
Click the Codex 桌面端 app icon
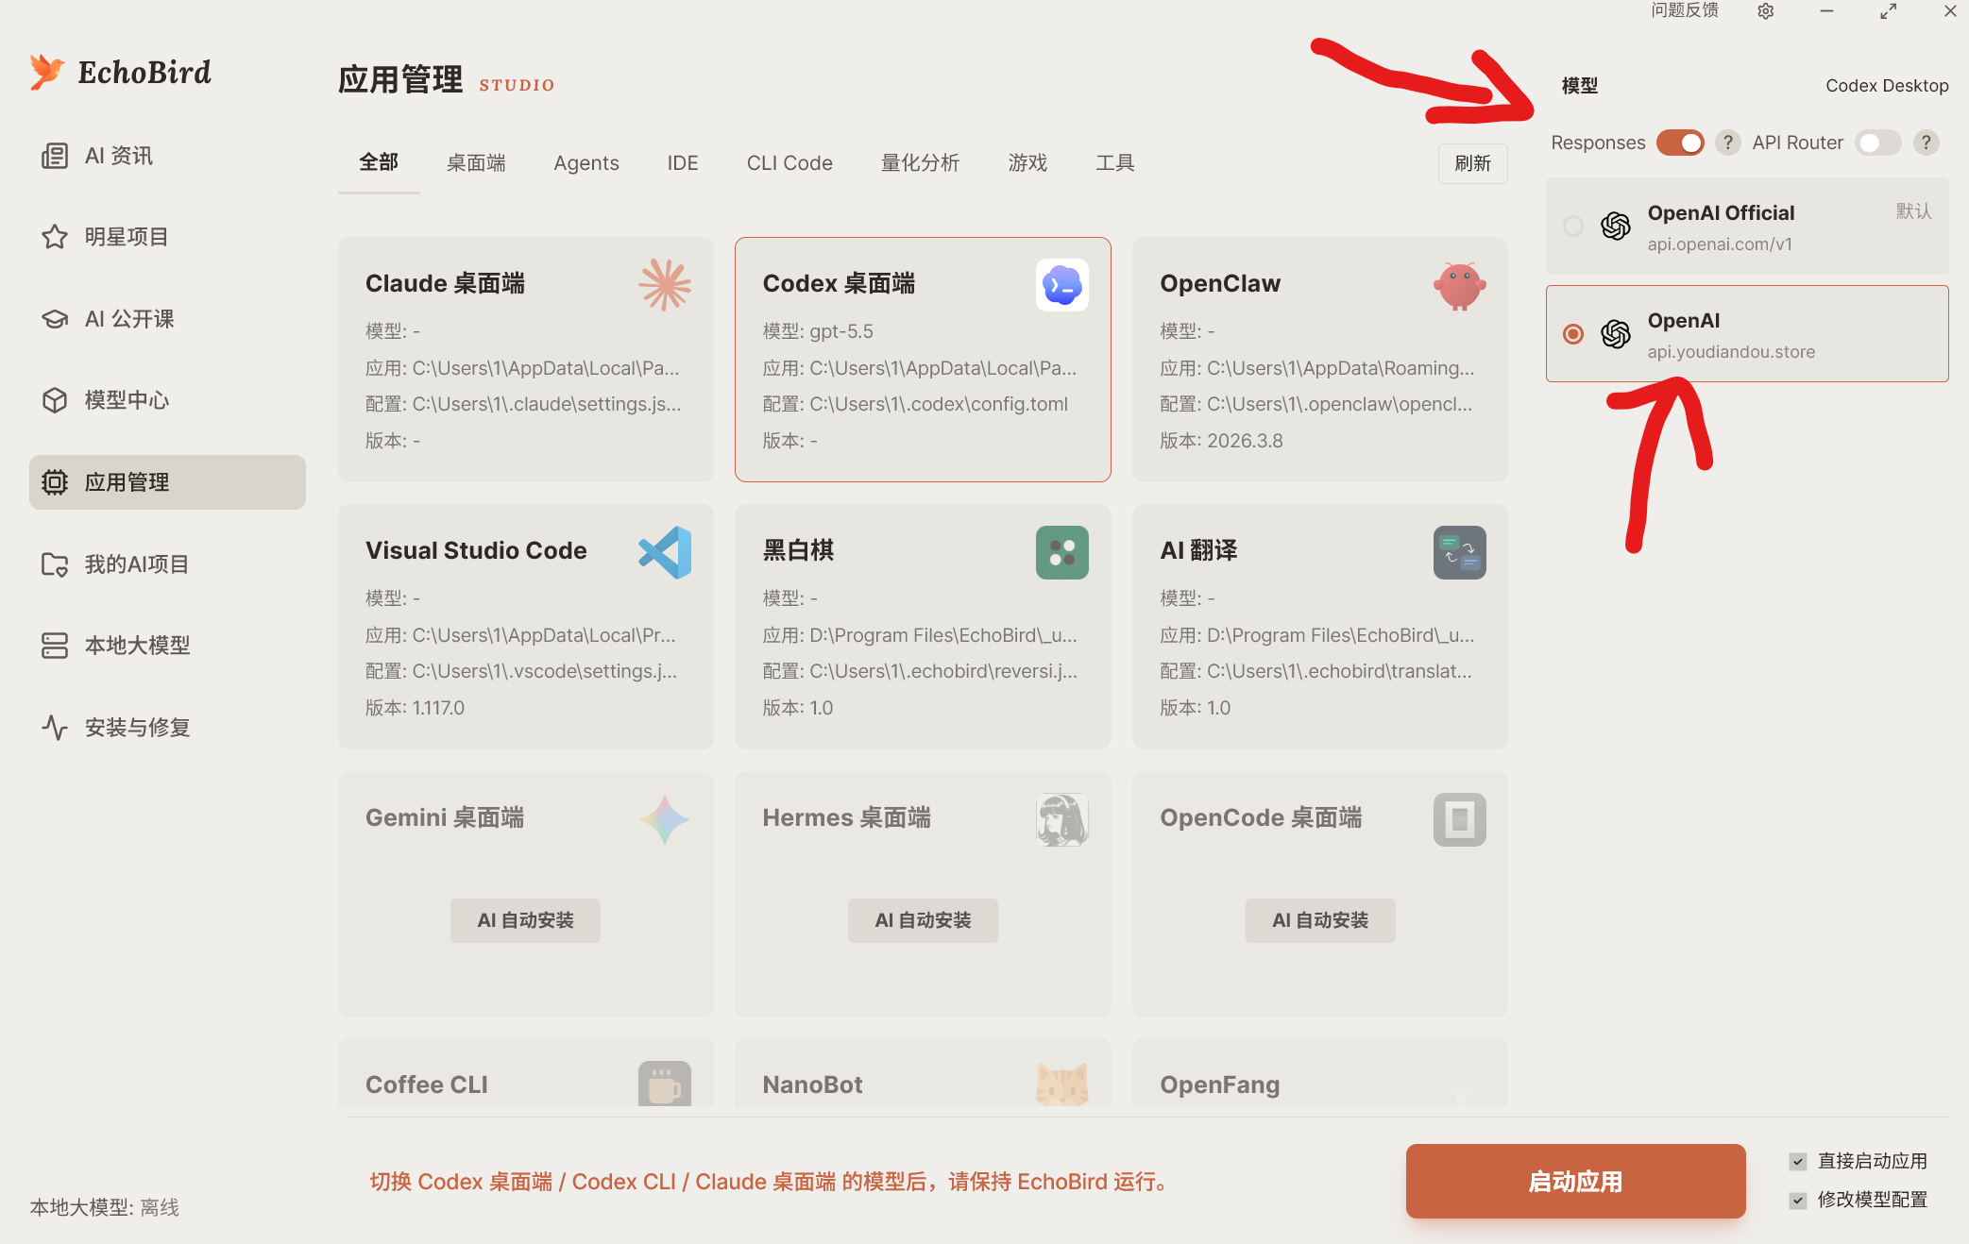point(1062,285)
